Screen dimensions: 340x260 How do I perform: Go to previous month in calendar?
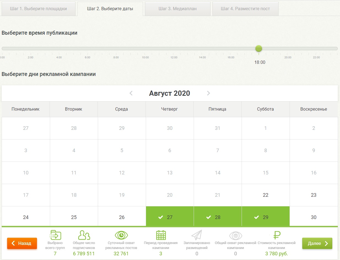click(131, 93)
